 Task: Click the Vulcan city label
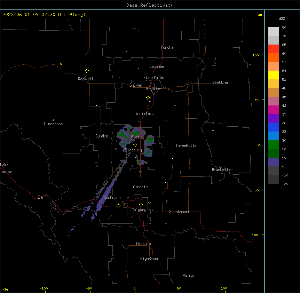pyautogui.click(x=189, y=276)
